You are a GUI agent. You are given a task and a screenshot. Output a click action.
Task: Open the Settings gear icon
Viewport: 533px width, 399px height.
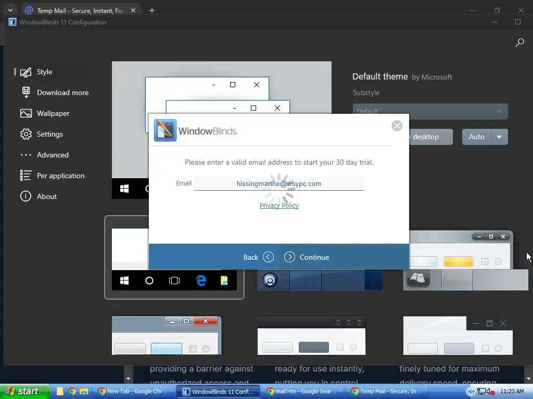point(26,134)
